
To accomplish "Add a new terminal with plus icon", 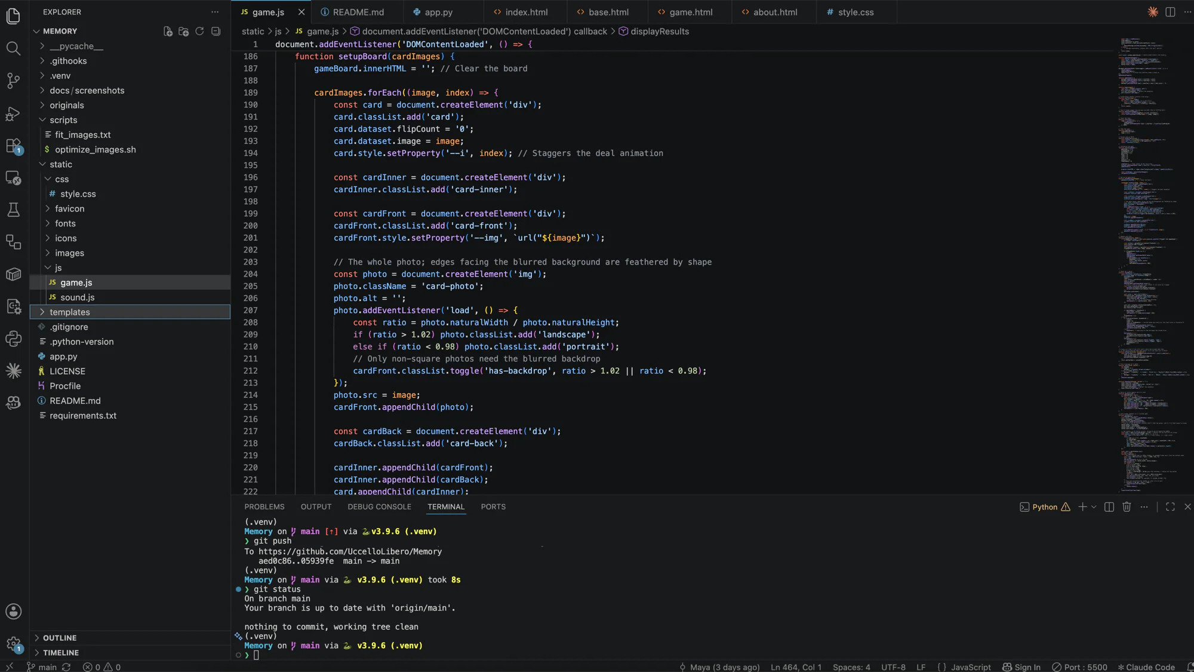I will pos(1082,507).
